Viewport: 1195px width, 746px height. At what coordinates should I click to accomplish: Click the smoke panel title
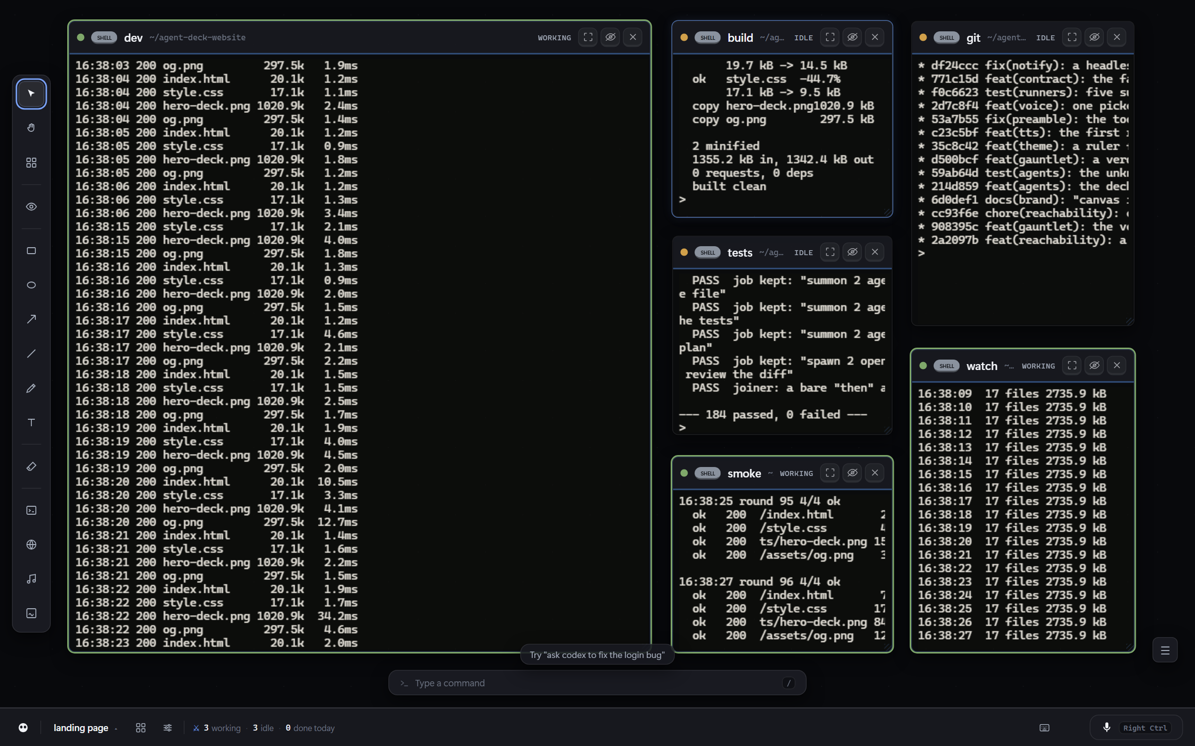tap(744, 473)
